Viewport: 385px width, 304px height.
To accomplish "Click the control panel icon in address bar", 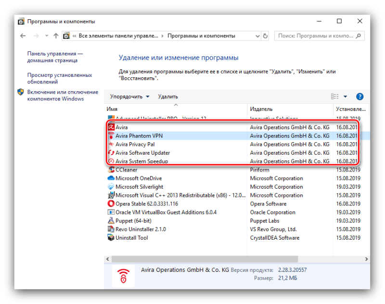I will [66, 36].
